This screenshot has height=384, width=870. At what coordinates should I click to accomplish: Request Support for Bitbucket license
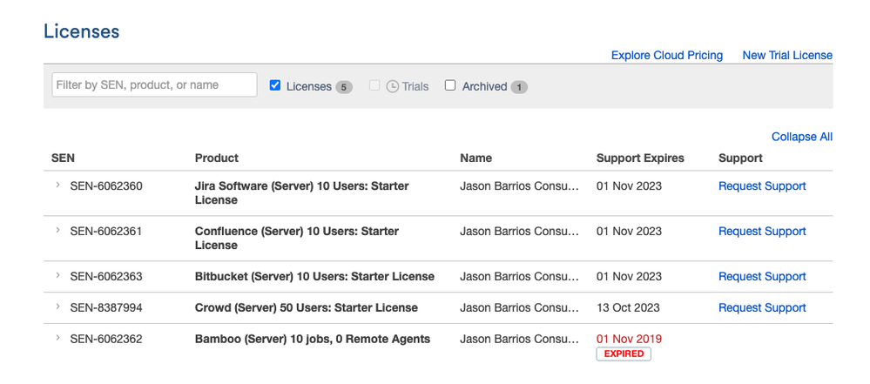(762, 276)
